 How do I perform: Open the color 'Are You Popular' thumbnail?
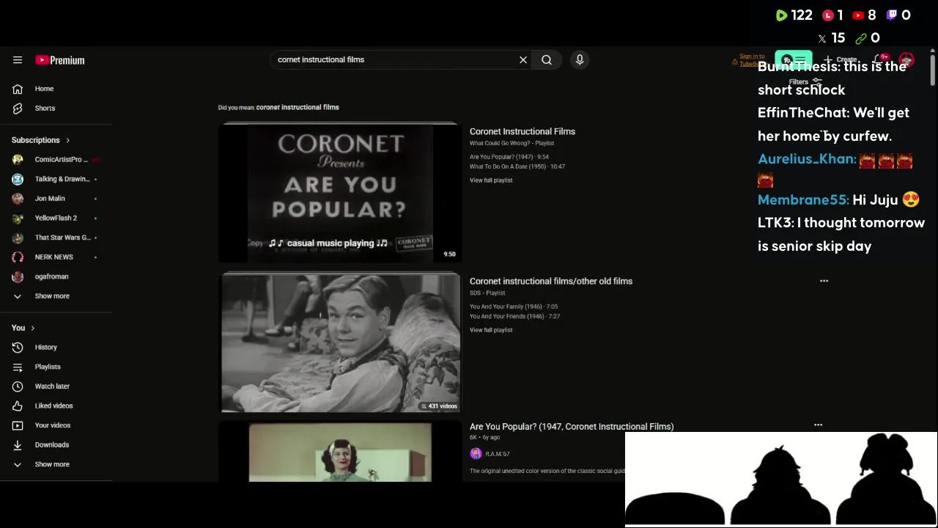click(x=341, y=452)
